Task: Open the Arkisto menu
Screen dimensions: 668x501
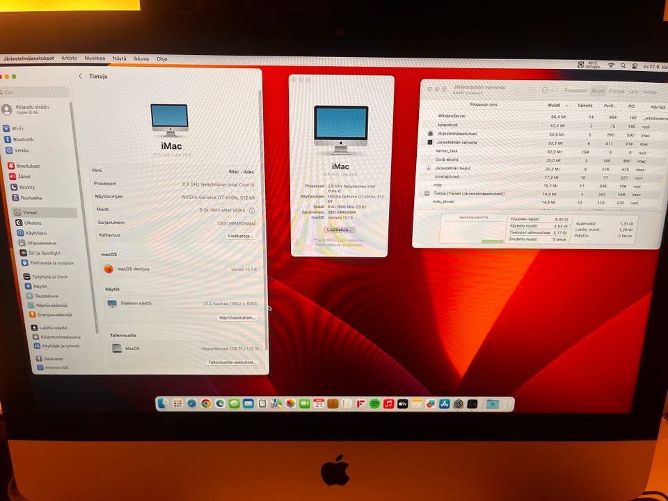Action: tap(69, 58)
